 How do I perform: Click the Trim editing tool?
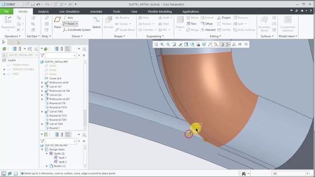(191, 24)
